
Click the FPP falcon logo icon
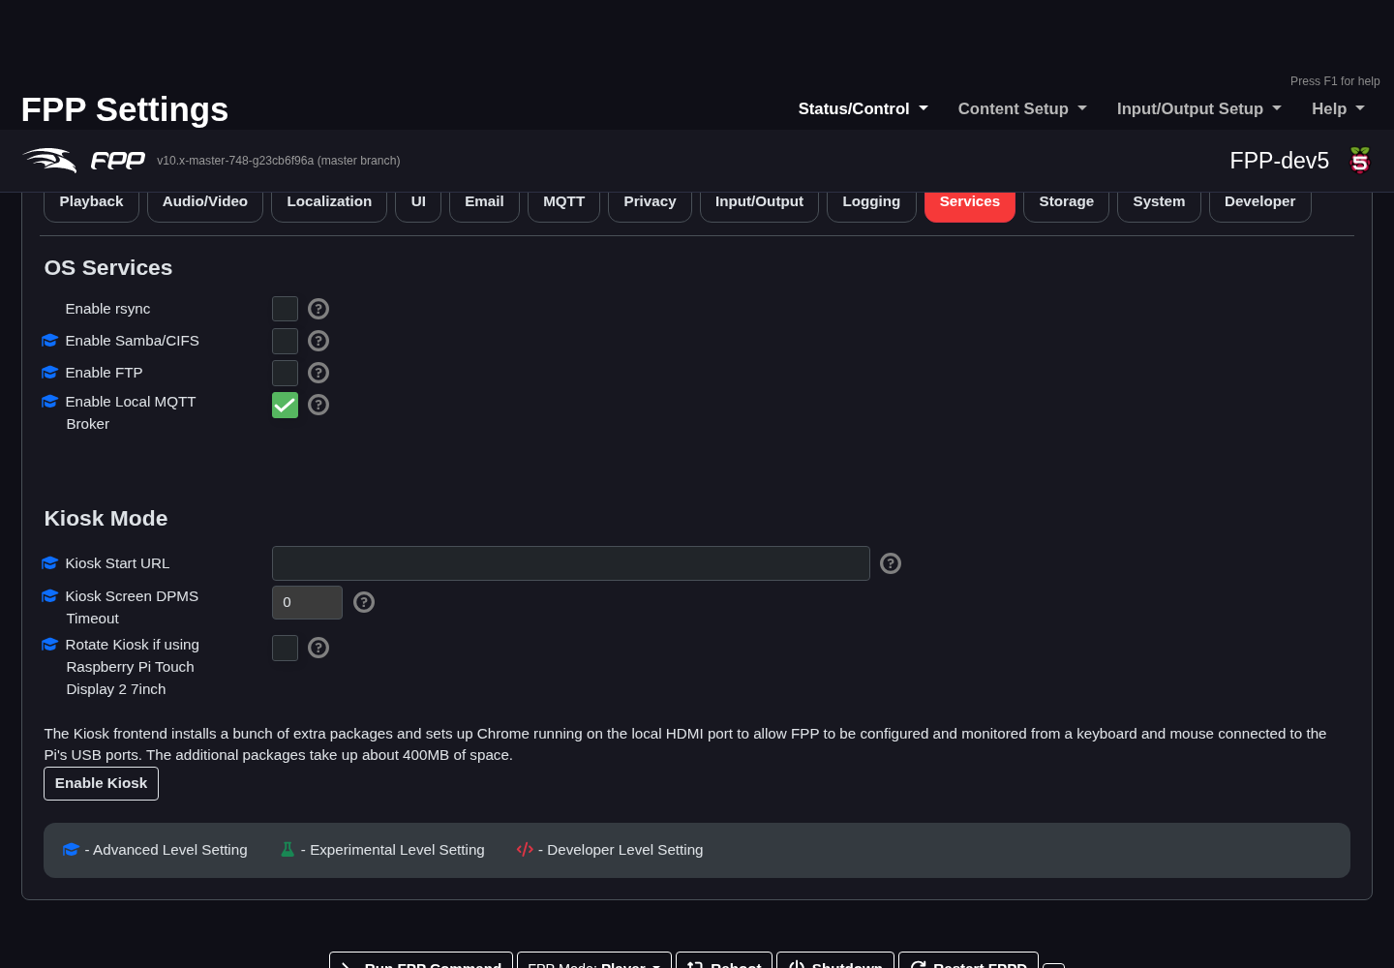click(49, 160)
